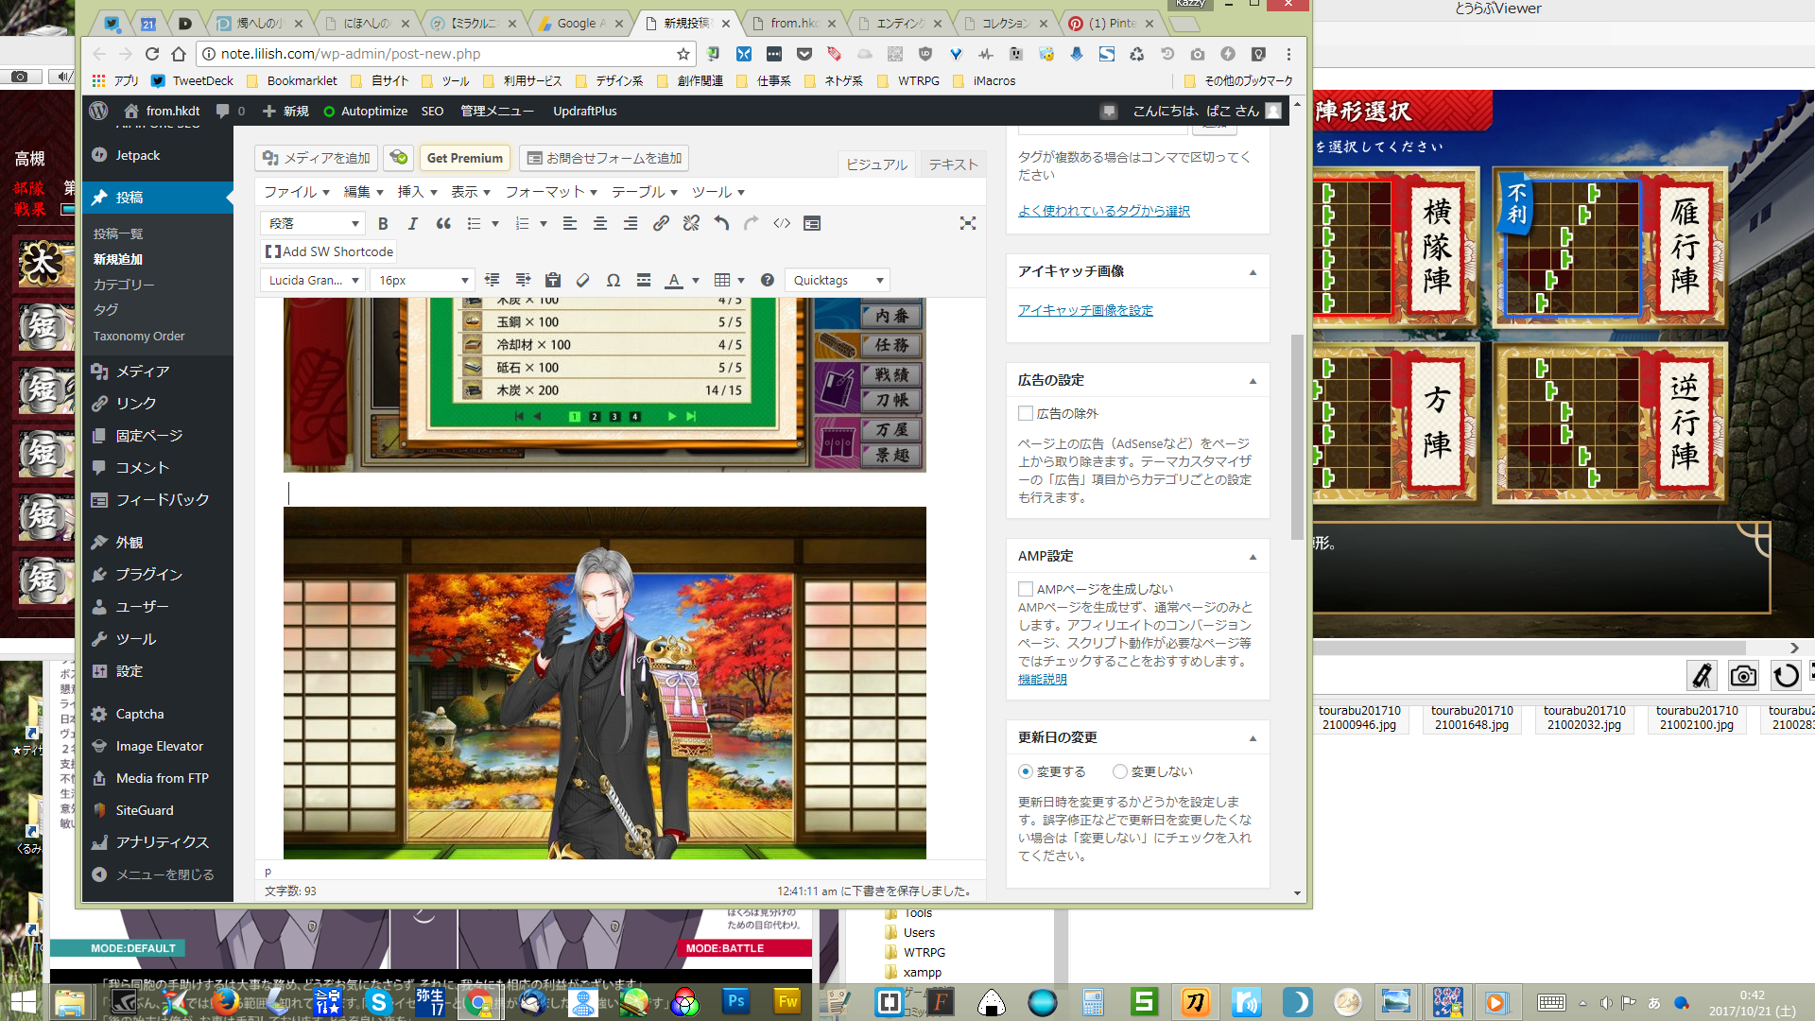Click the Chrome address bar

click(x=444, y=54)
